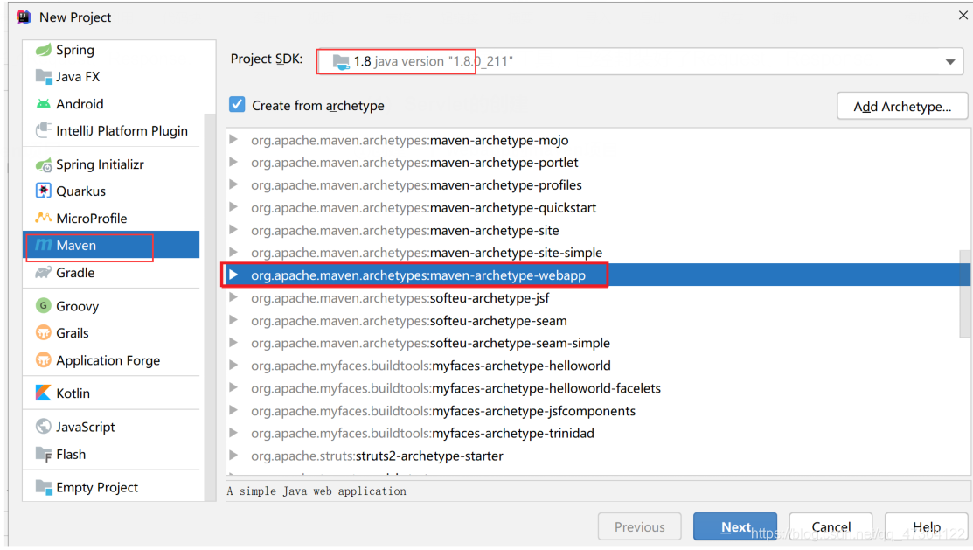Click the Previous button
The image size is (973, 550).
[x=639, y=526]
